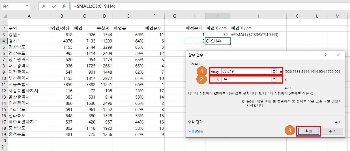Select column A header
350x151 pixels.
29,16
